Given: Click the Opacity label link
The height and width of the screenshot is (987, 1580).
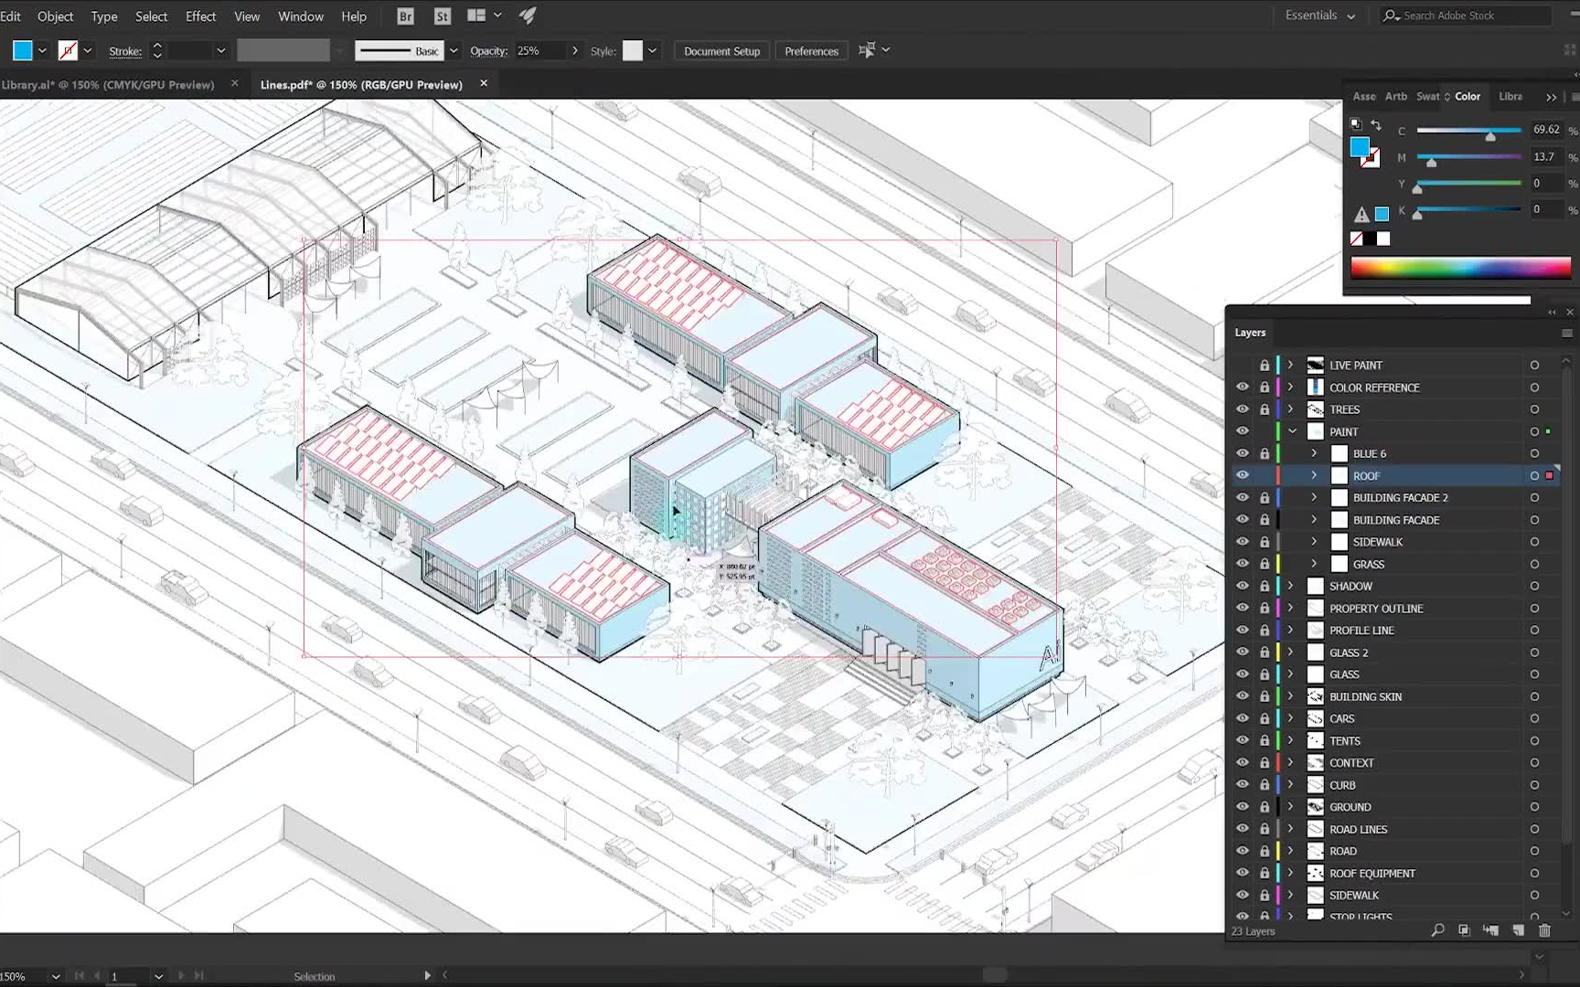Looking at the screenshot, I should 488,51.
